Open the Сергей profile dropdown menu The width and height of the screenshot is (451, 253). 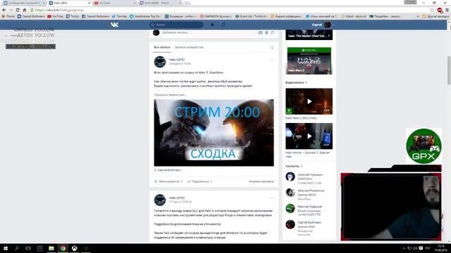pos(323,25)
